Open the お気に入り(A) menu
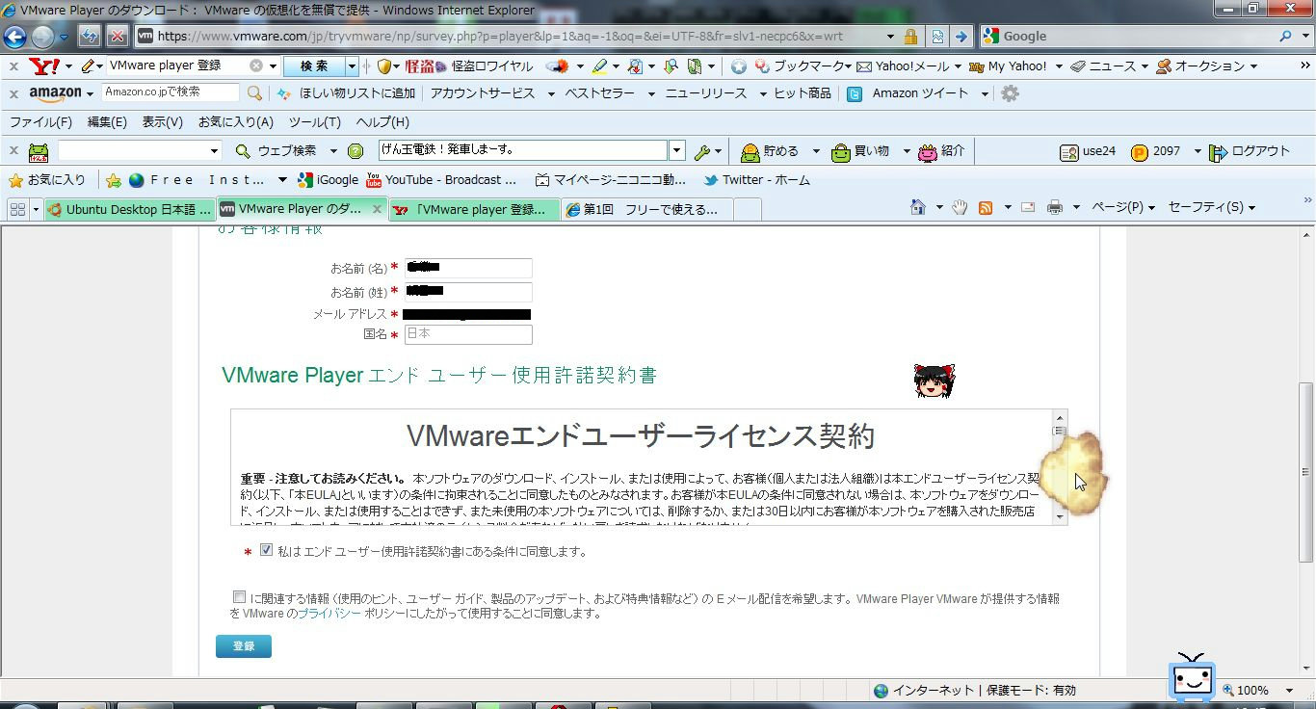1316x709 pixels. [236, 122]
